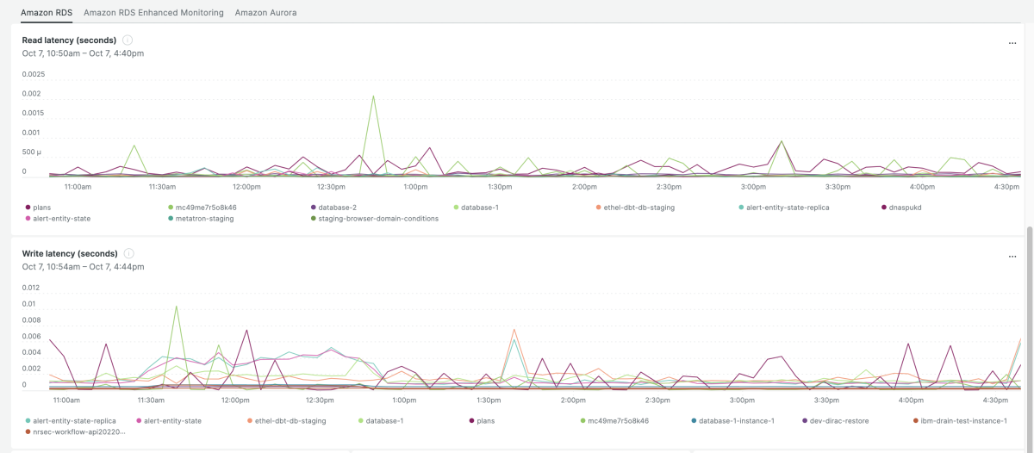Click the page vertical scrollbar
This screenshot has height=453, width=1034.
1029,336
